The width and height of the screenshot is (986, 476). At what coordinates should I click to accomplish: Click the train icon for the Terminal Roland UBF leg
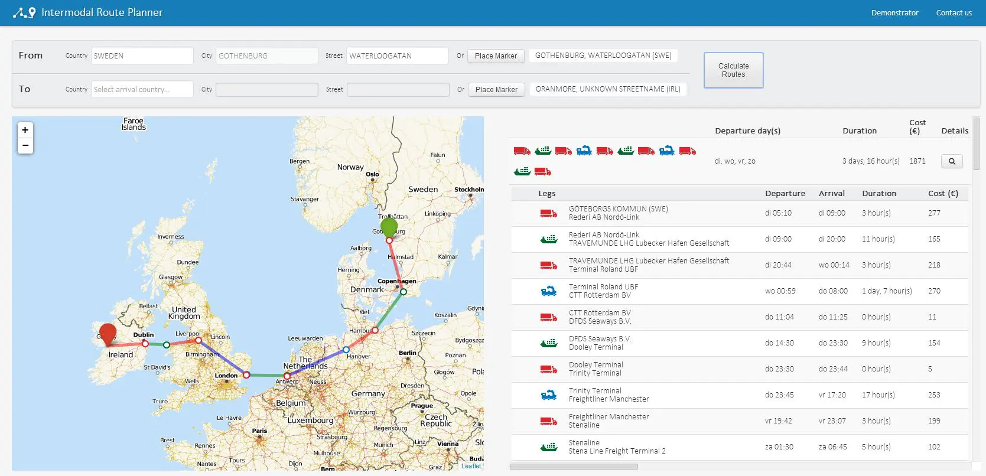548,291
